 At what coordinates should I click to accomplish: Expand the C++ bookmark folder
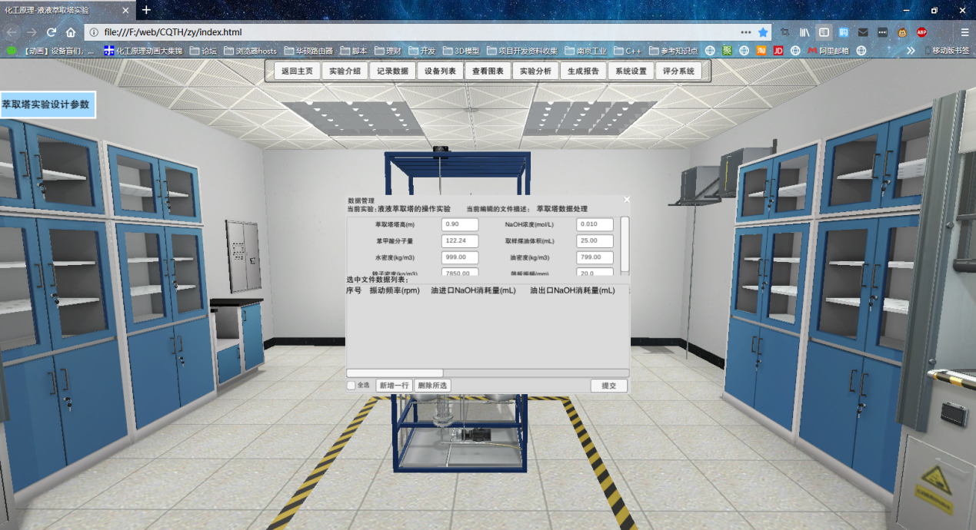point(627,51)
